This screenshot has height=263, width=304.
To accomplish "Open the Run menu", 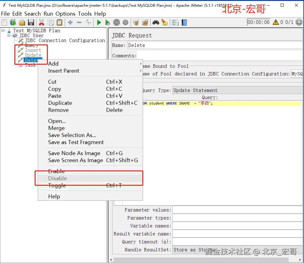I will [48, 14].
